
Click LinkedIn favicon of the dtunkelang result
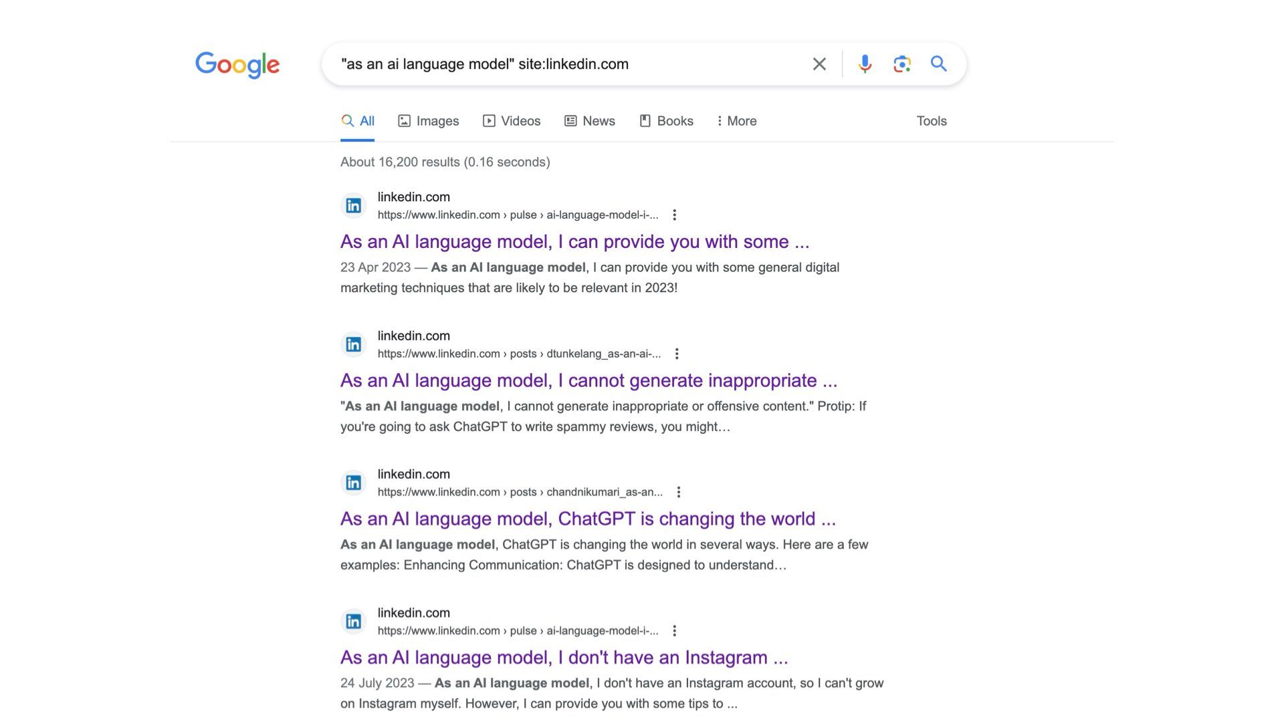point(353,344)
